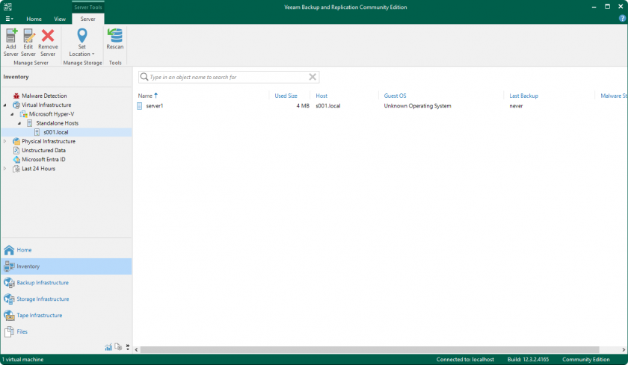Click the search box for objects

(x=224, y=77)
